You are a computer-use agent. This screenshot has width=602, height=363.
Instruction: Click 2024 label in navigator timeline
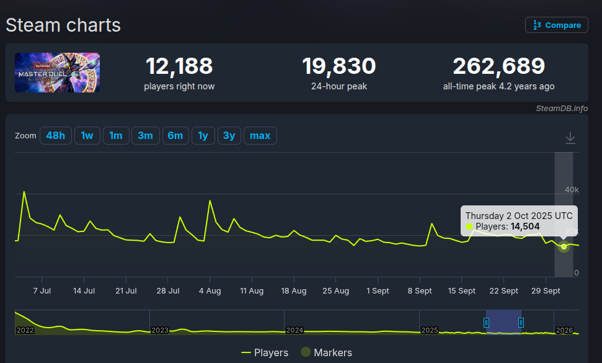295,330
